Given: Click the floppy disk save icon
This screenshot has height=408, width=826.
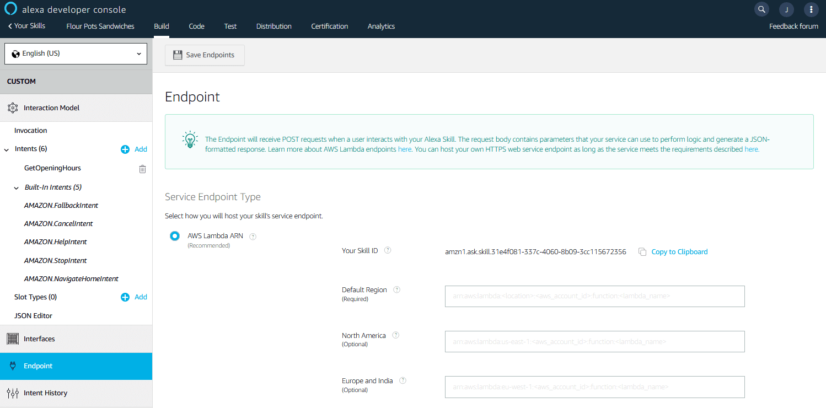Looking at the screenshot, I should (x=178, y=55).
